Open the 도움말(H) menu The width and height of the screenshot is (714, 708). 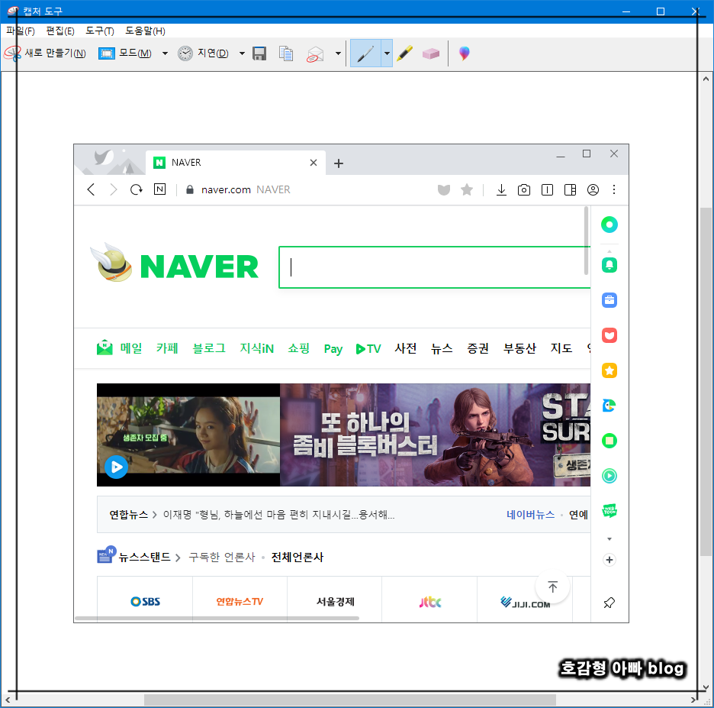click(x=145, y=31)
